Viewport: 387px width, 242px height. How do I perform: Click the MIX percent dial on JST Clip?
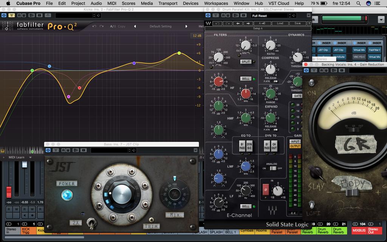(175, 194)
